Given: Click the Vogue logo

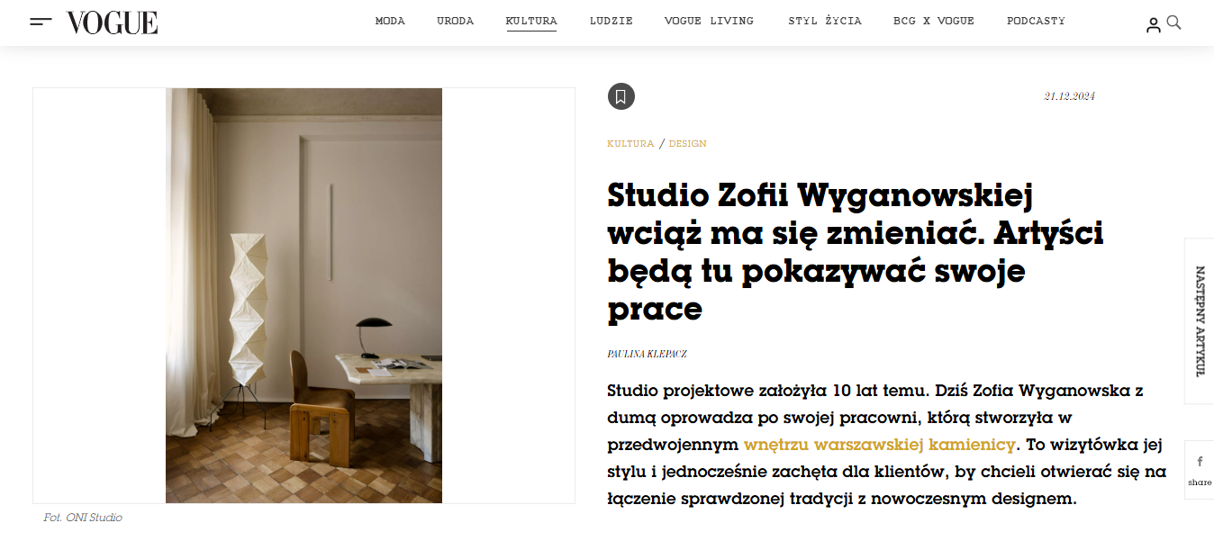Looking at the screenshot, I should pyautogui.click(x=112, y=23).
